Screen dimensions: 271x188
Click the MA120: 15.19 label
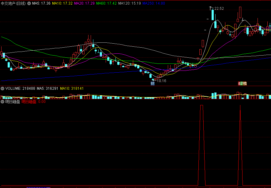point(130,3)
